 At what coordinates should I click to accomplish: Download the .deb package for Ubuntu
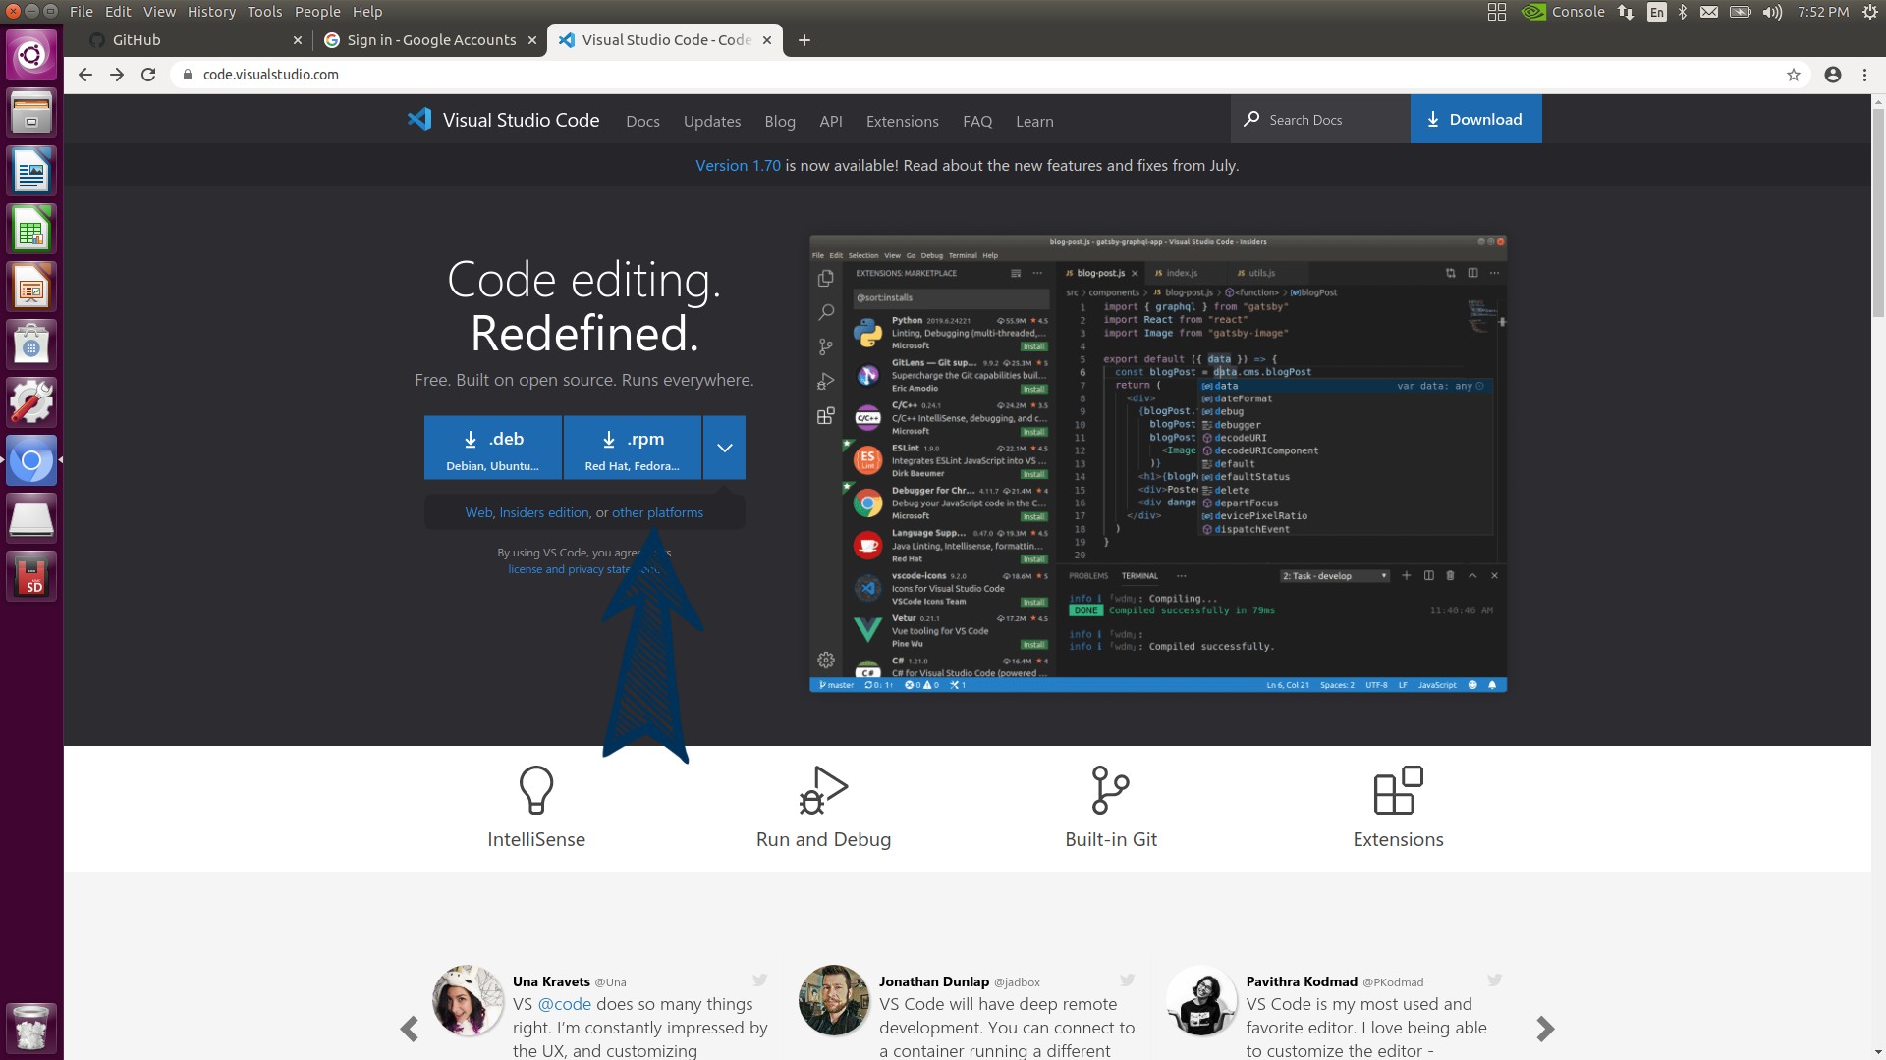click(x=492, y=448)
